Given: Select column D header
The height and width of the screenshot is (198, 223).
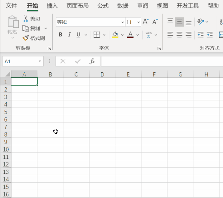Looking at the screenshot, I should tap(102, 74).
